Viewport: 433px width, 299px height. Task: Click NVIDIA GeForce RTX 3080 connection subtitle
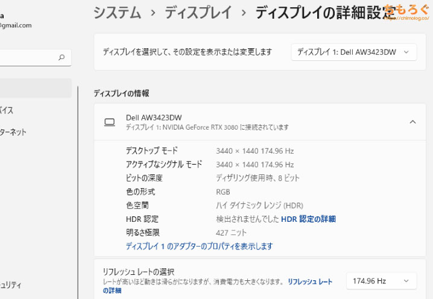(x=207, y=127)
